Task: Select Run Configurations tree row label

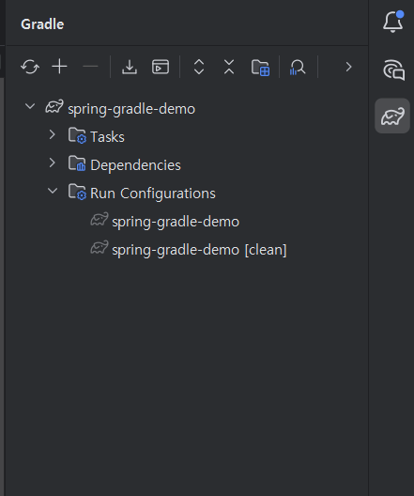Action: tap(153, 194)
